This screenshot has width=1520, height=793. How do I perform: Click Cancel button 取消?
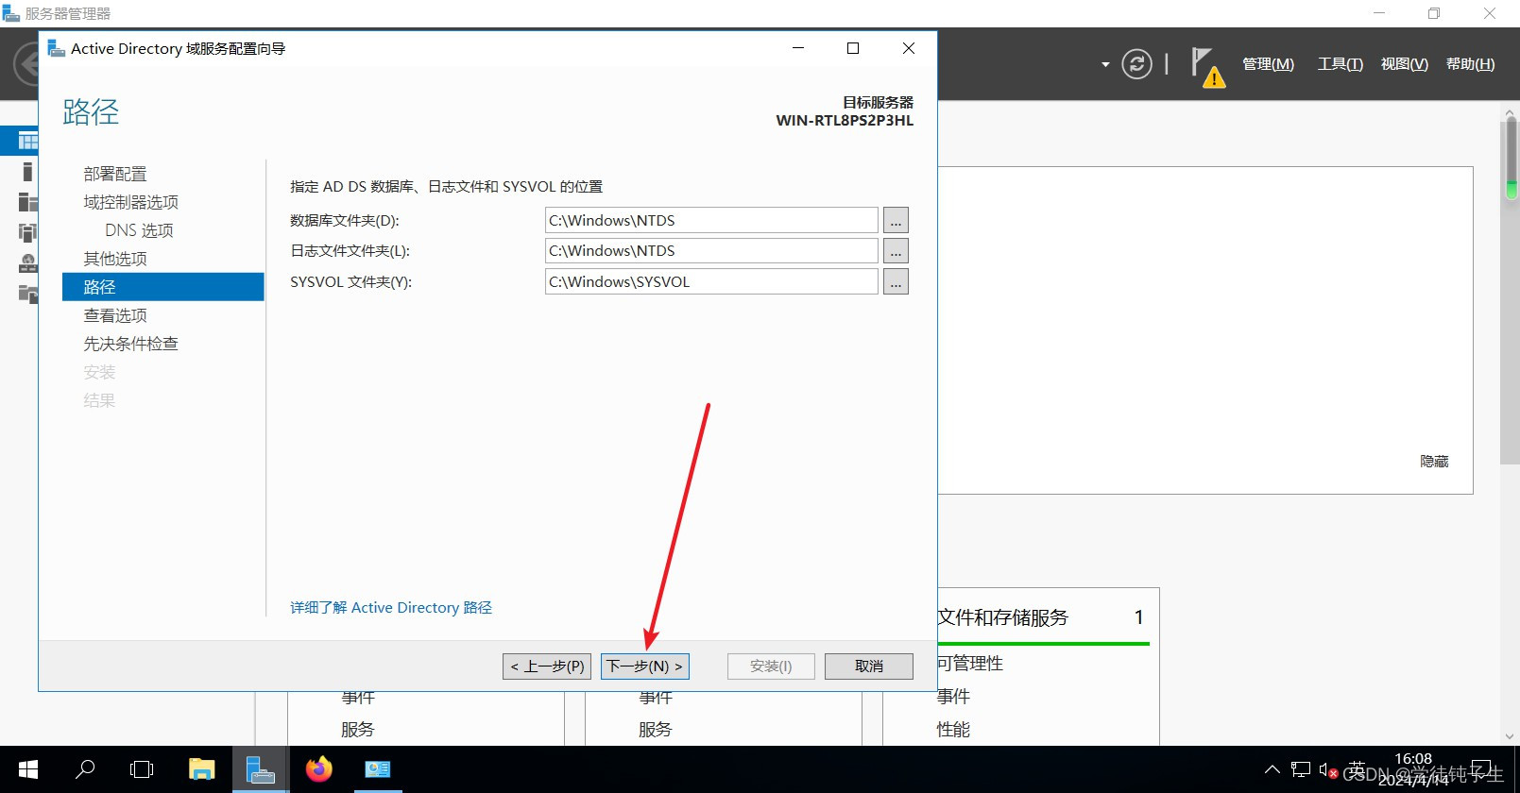pos(869,666)
